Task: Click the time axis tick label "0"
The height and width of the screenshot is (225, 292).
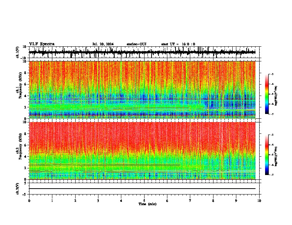Action: [29, 201]
